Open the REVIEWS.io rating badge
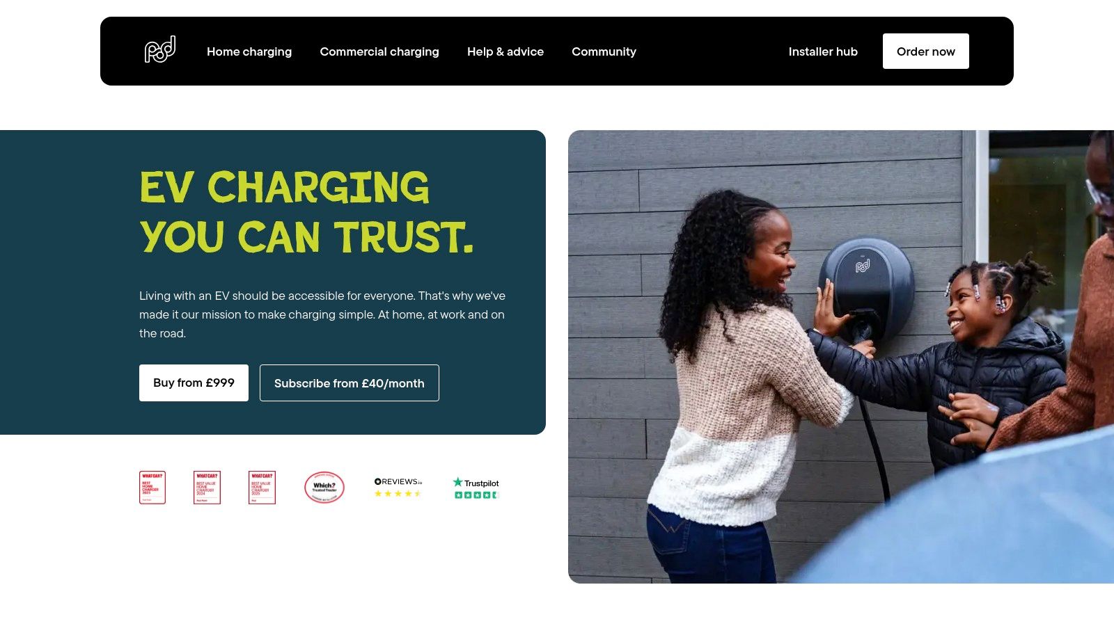This screenshot has width=1114, height=626. pos(398,488)
